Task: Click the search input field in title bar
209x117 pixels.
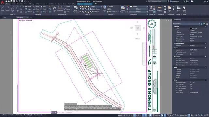Action: (x=157, y=1)
